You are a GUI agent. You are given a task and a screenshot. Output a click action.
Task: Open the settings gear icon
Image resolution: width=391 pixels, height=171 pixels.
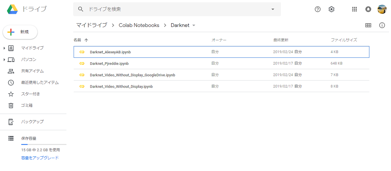[332, 9]
